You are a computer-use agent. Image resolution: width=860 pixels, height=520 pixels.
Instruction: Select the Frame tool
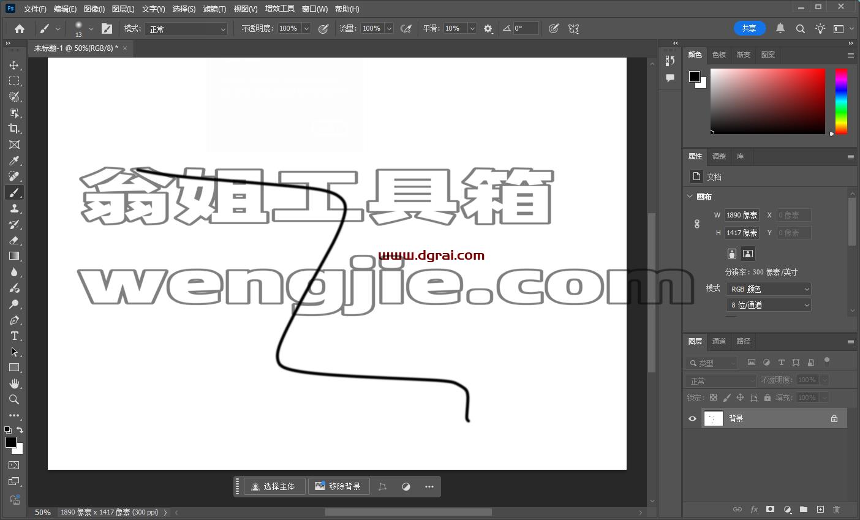coord(14,145)
